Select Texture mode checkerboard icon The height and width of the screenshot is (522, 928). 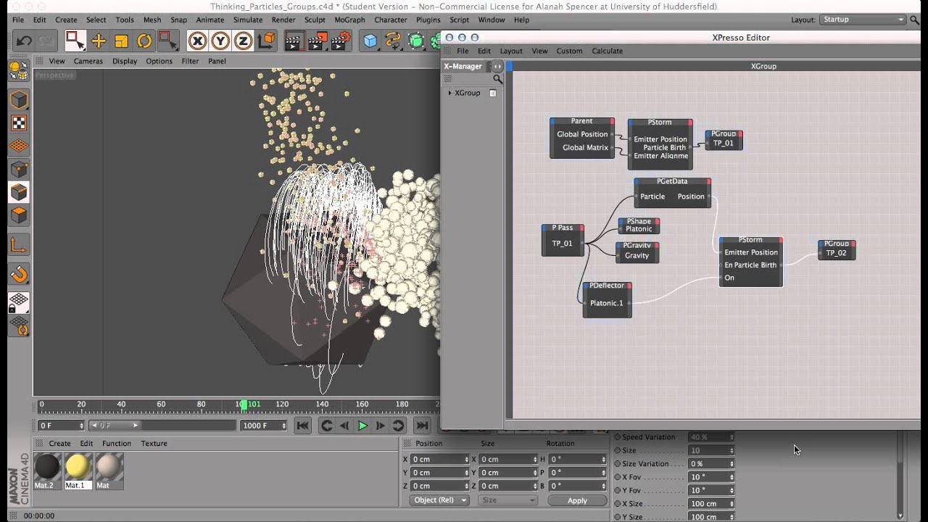19,123
